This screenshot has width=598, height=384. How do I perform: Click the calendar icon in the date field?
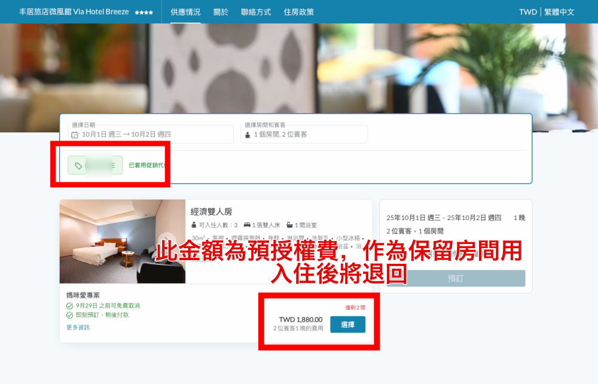75,135
